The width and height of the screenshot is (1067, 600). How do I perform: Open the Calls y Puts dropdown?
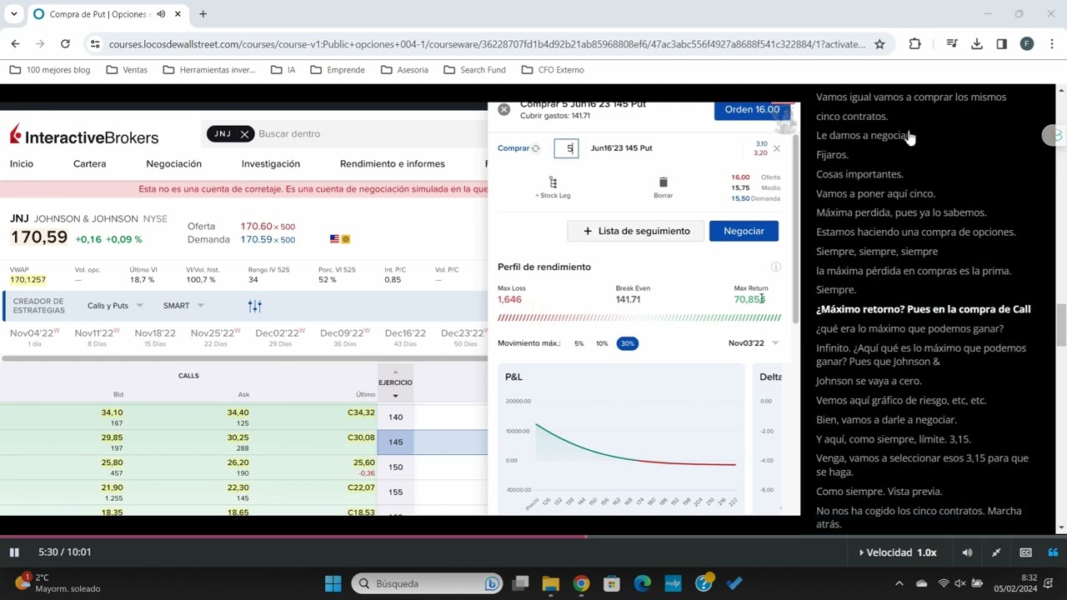pyautogui.click(x=115, y=306)
